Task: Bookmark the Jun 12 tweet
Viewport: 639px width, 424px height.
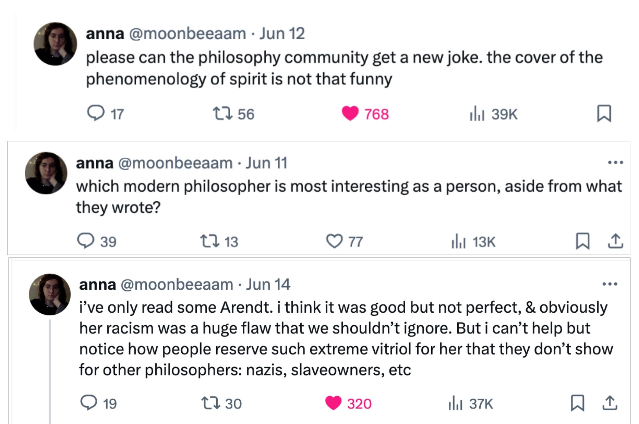Action: 604,113
